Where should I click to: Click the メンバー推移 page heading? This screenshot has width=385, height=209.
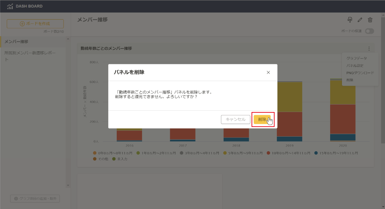click(92, 20)
